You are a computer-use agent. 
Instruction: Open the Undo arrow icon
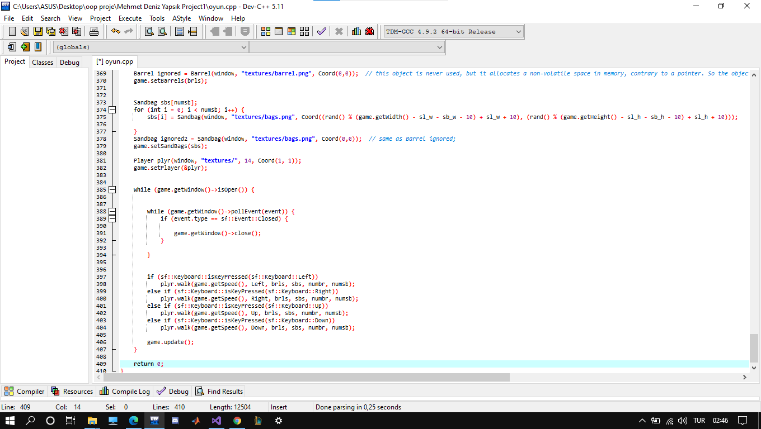tap(115, 31)
